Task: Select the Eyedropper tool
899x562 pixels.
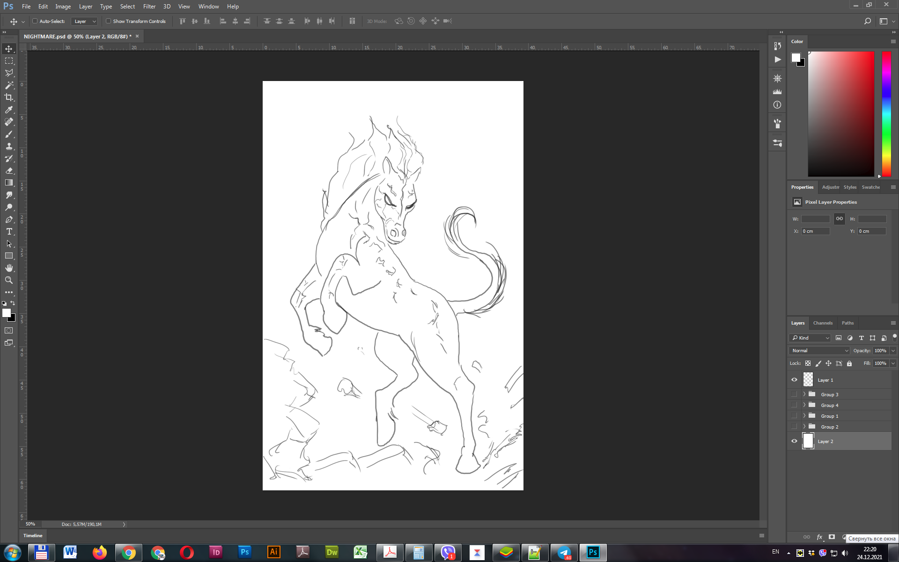Action: pyautogui.click(x=9, y=110)
